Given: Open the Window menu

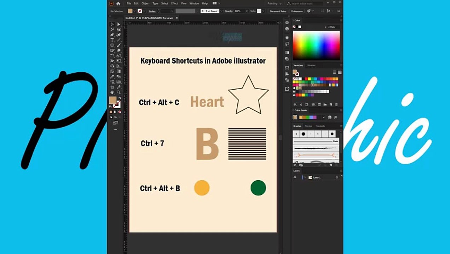Looking at the screenshot, I should (x=194, y=4).
